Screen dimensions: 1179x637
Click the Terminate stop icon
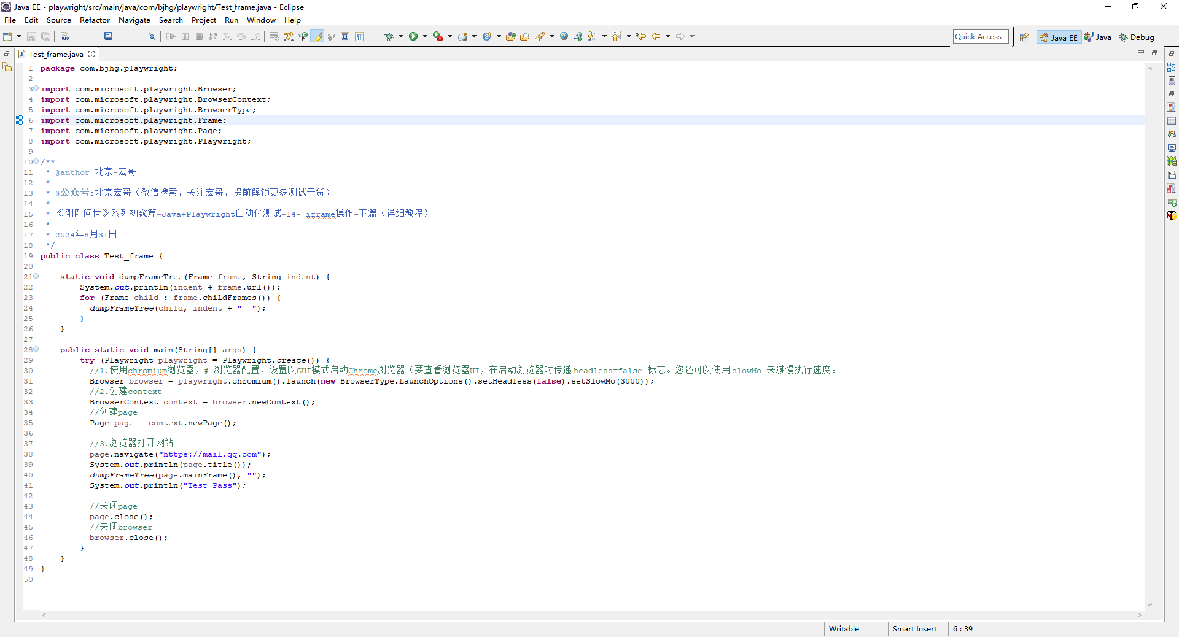199,37
